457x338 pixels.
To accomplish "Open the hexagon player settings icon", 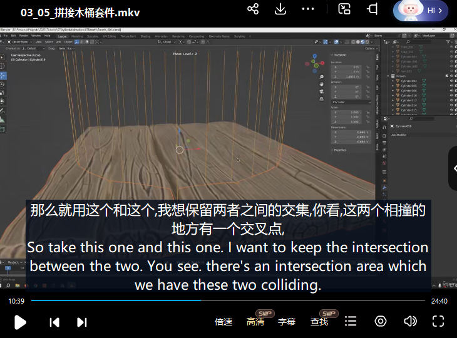I will 380,321.
